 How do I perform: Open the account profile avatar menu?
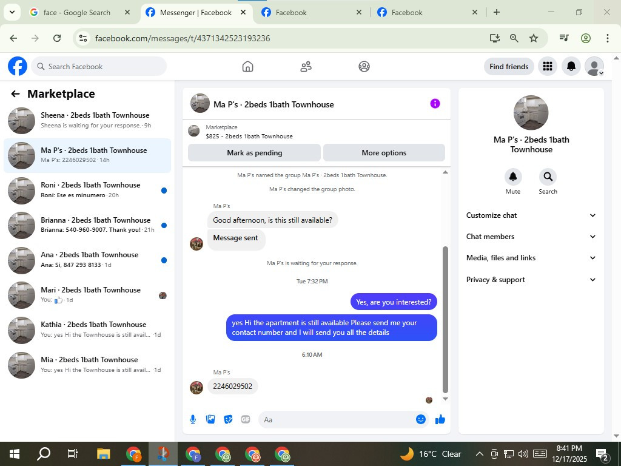(594, 66)
